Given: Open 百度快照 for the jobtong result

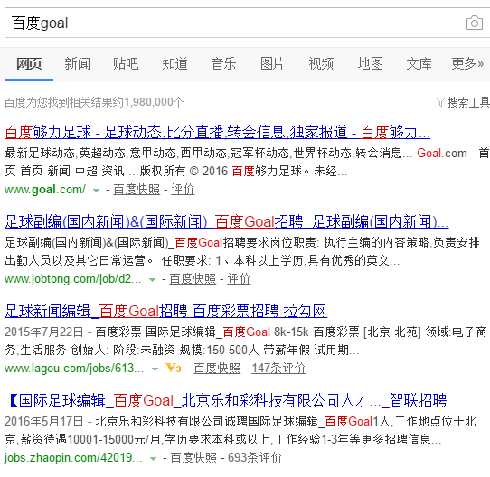Looking at the screenshot, I should pos(193,279).
